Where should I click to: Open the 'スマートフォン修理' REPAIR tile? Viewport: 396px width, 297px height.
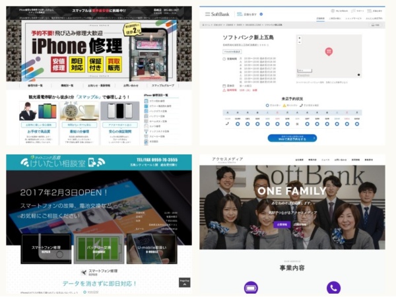point(46,249)
